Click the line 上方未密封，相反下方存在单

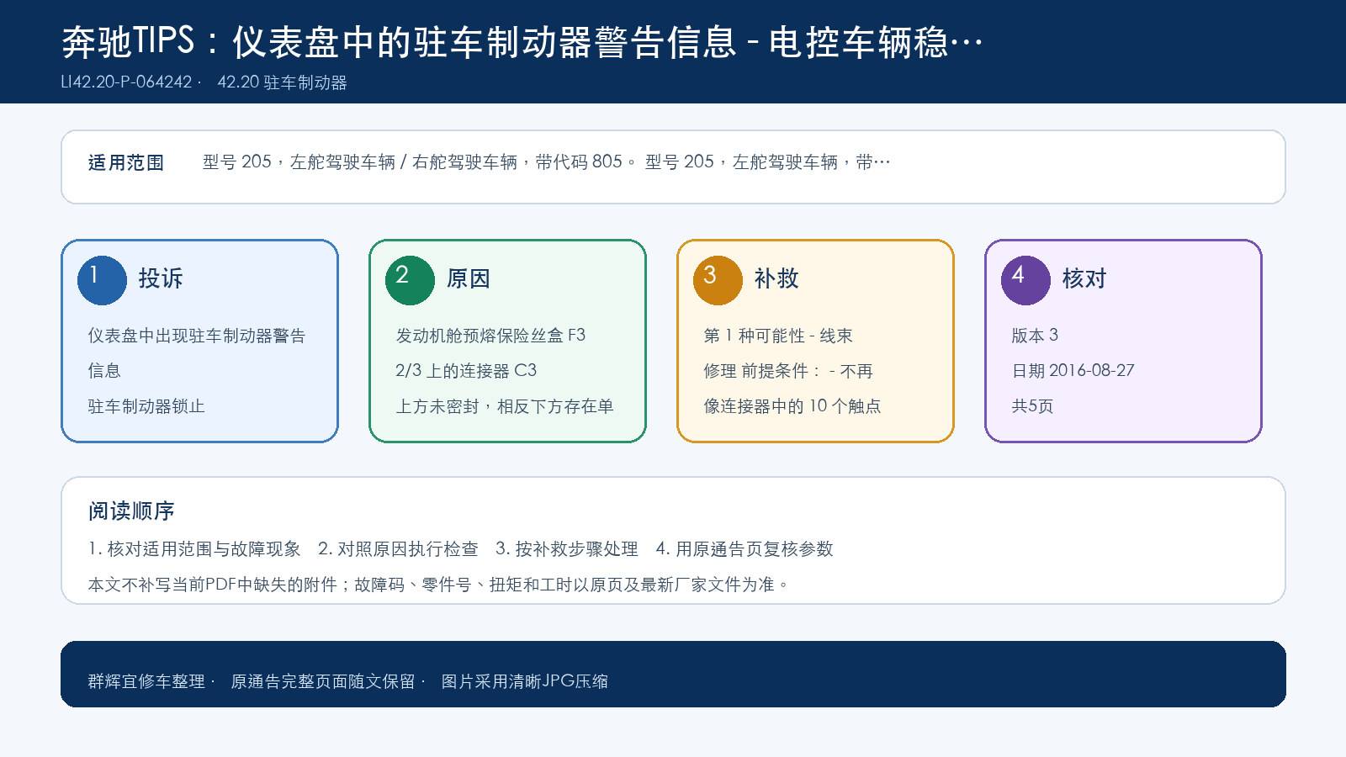505,406
